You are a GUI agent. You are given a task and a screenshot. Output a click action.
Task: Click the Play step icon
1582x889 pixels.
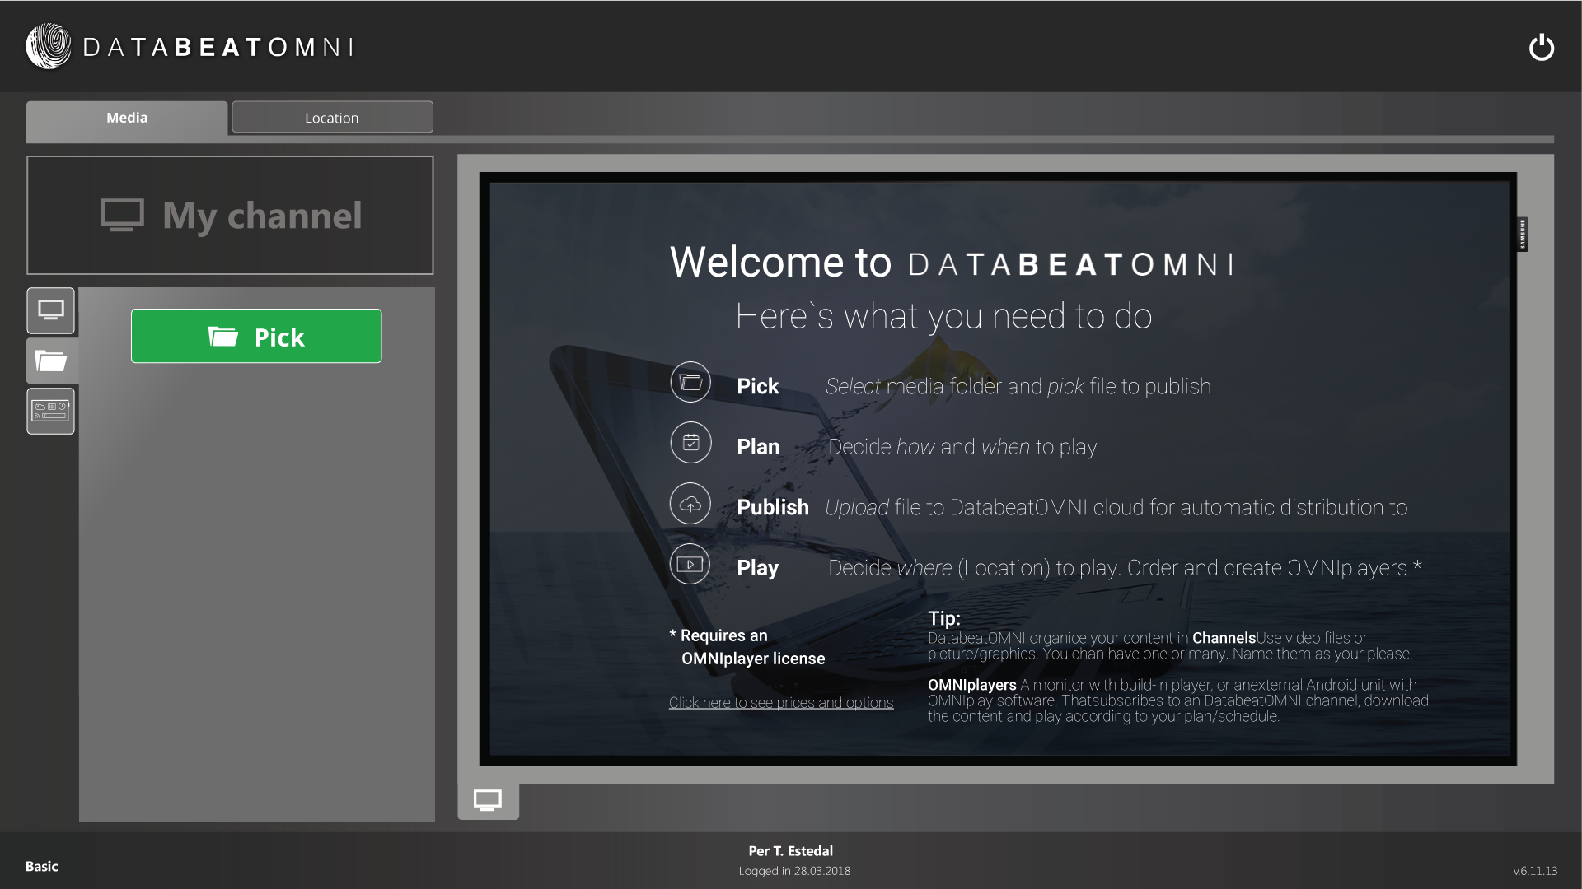pyautogui.click(x=690, y=564)
